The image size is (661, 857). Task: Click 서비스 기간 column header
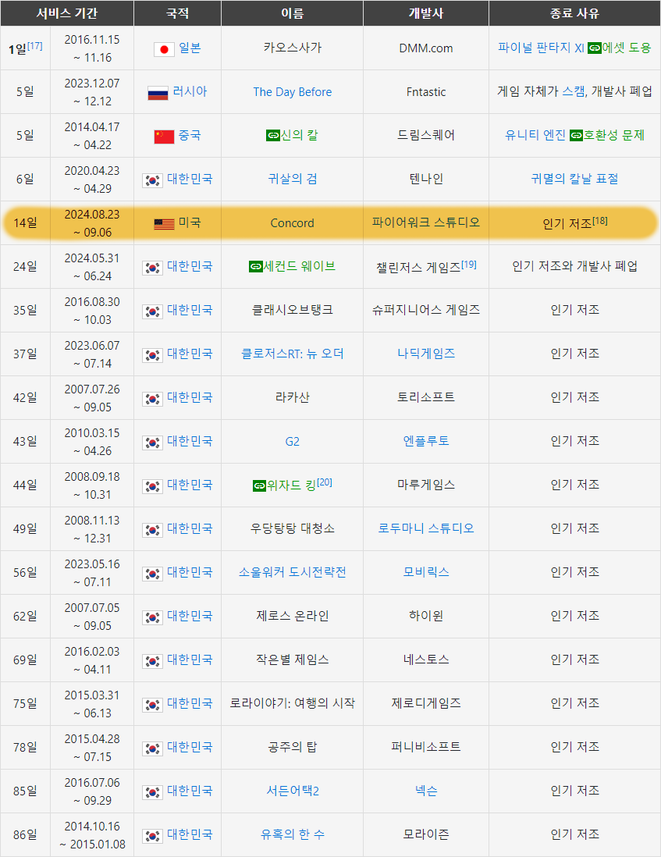(67, 13)
